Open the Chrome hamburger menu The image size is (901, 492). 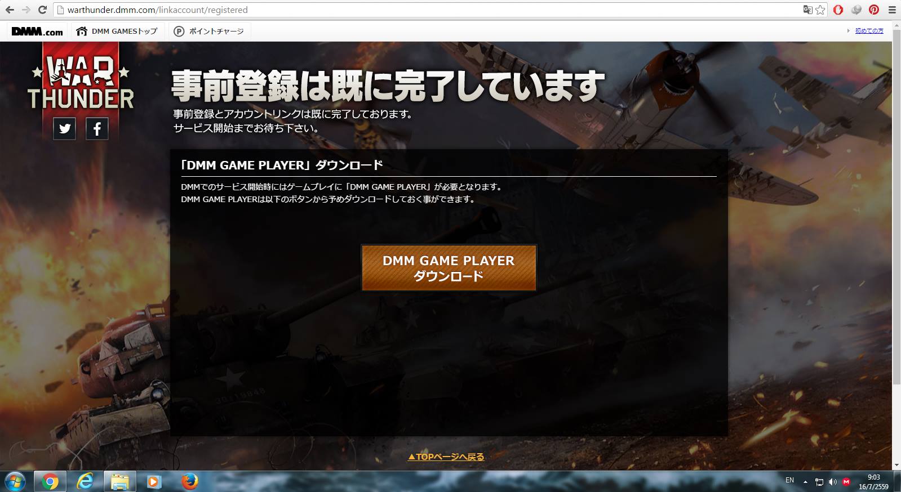[892, 10]
